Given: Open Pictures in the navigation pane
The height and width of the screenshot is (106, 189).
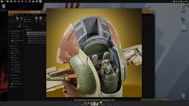Looking at the screenshot, I should click(x=15, y=58).
